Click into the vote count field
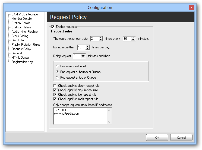This screenshot has width=202, height=150. [x=94, y=39]
